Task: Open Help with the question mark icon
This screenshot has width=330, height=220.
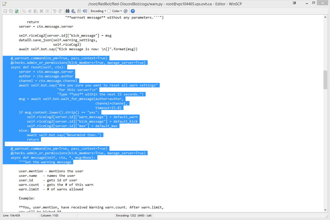Action: tap(133, 11)
